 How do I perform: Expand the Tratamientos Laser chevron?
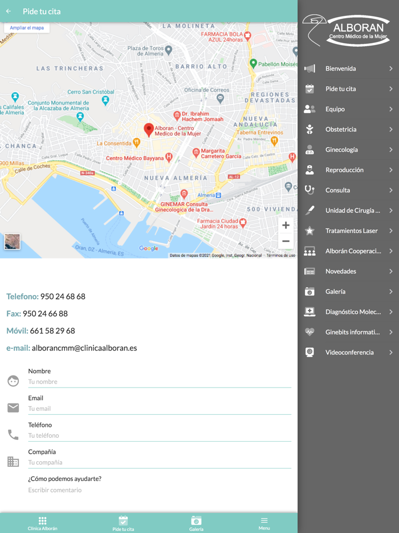pyautogui.click(x=391, y=231)
